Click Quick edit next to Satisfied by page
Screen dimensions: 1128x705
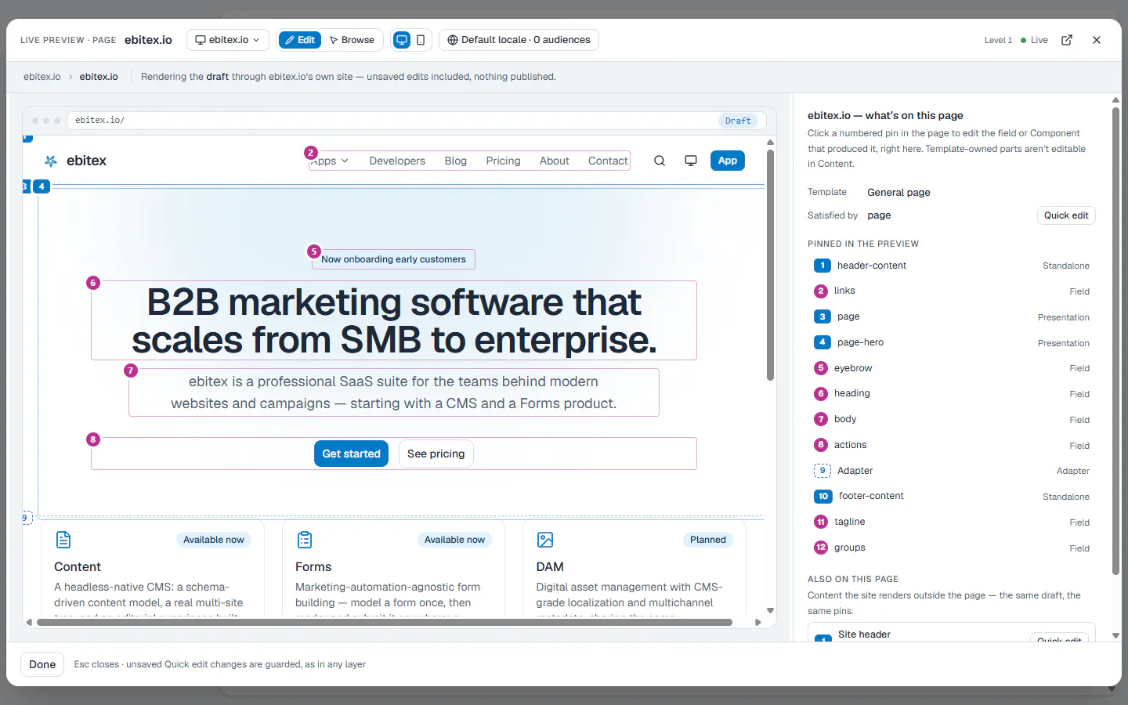(x=1066, y=215)
